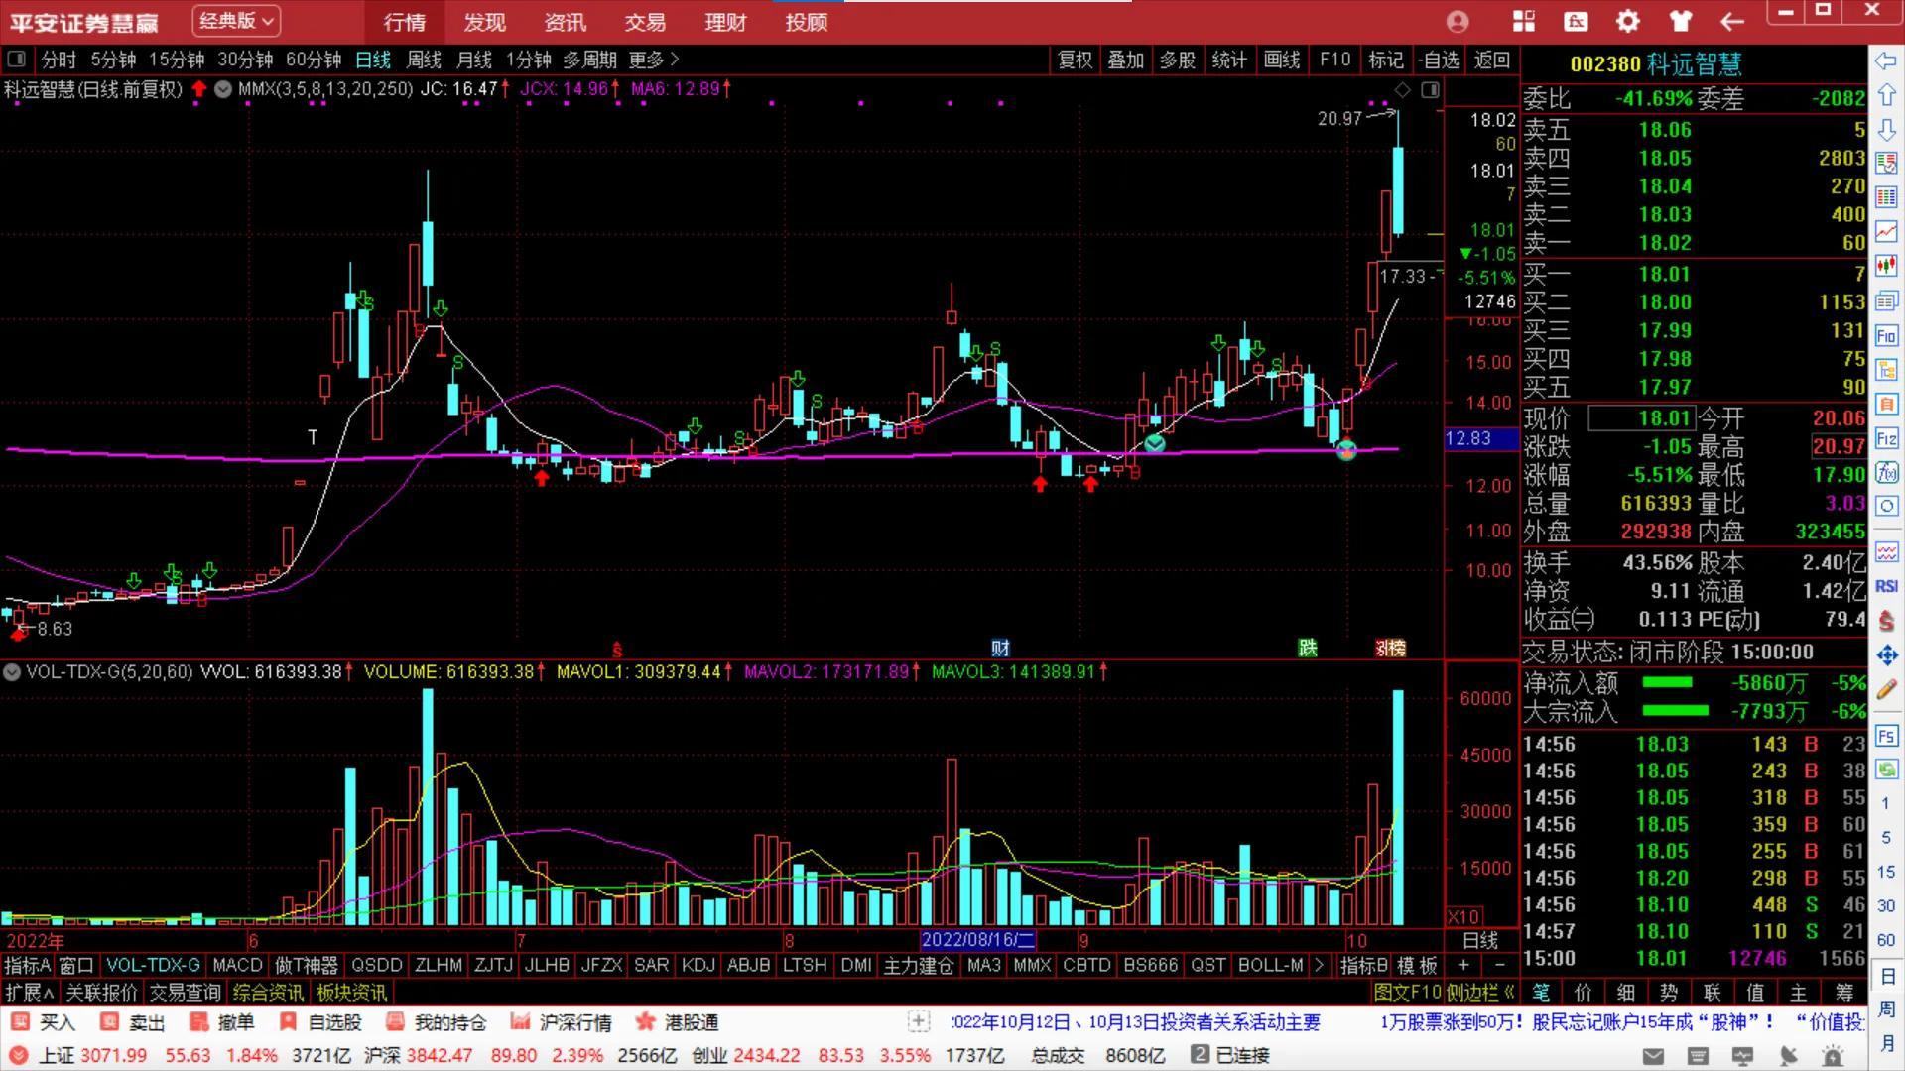Switch to 60-minute (60分钟) period

(314, 60)
